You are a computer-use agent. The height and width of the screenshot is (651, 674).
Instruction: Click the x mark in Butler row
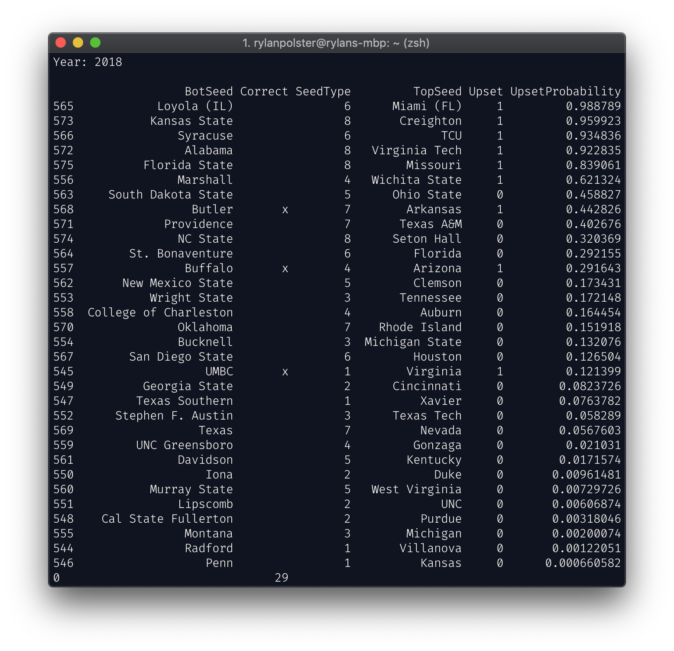[285, 210]
